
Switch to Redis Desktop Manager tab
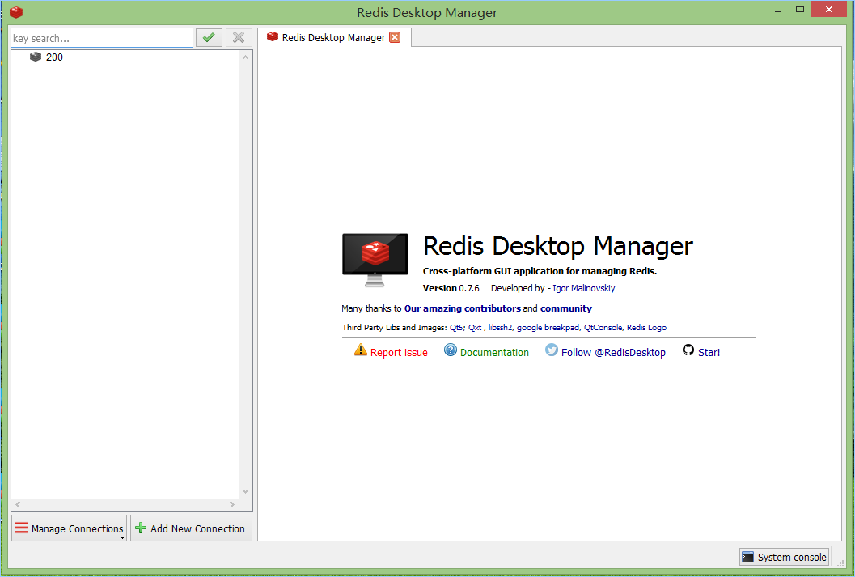pos(334,37)
